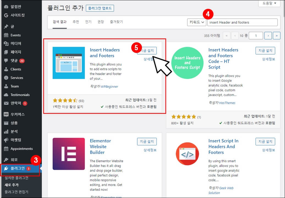This screenshot has height=198, width=285.
Task: Click the 상품 products box icon
Action: 6,123
